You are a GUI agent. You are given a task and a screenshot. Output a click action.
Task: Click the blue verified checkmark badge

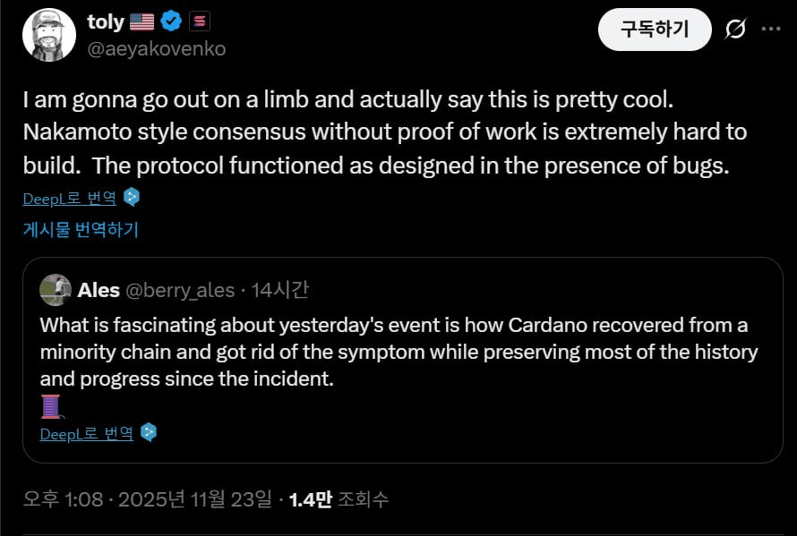coord(172,22)
